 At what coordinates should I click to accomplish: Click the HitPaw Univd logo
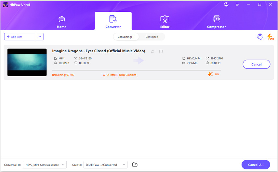pyautogui.click(x=6, y=5)
